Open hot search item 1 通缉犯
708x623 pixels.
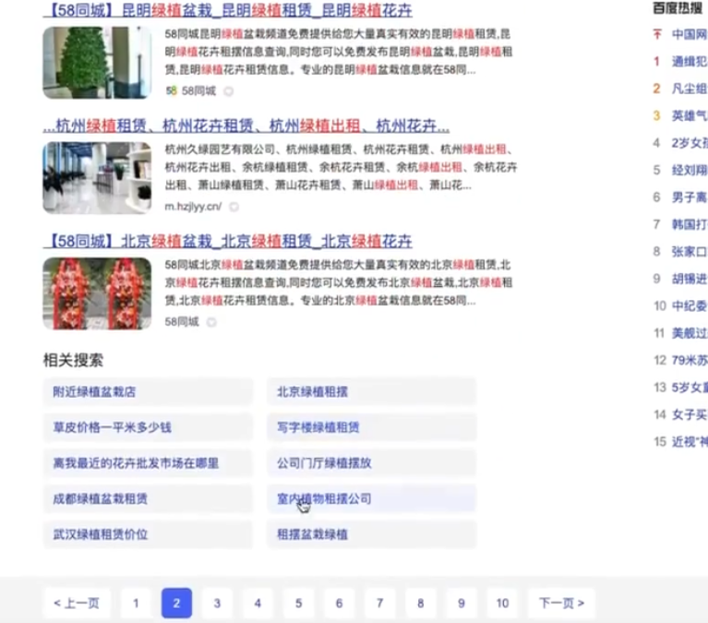(690, 62)
